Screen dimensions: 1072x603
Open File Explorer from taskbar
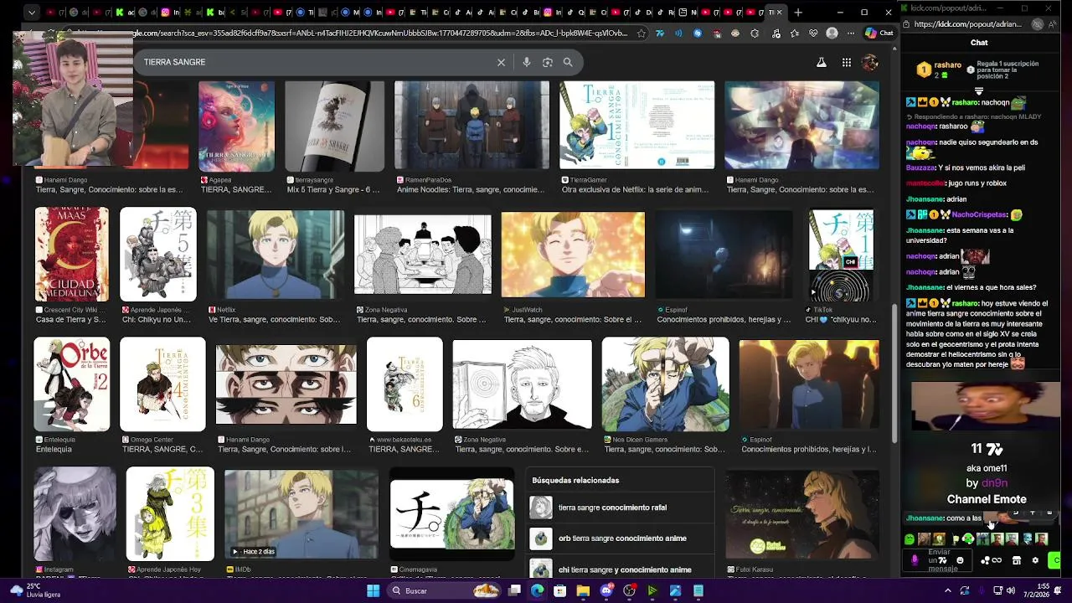pos(583,590)
